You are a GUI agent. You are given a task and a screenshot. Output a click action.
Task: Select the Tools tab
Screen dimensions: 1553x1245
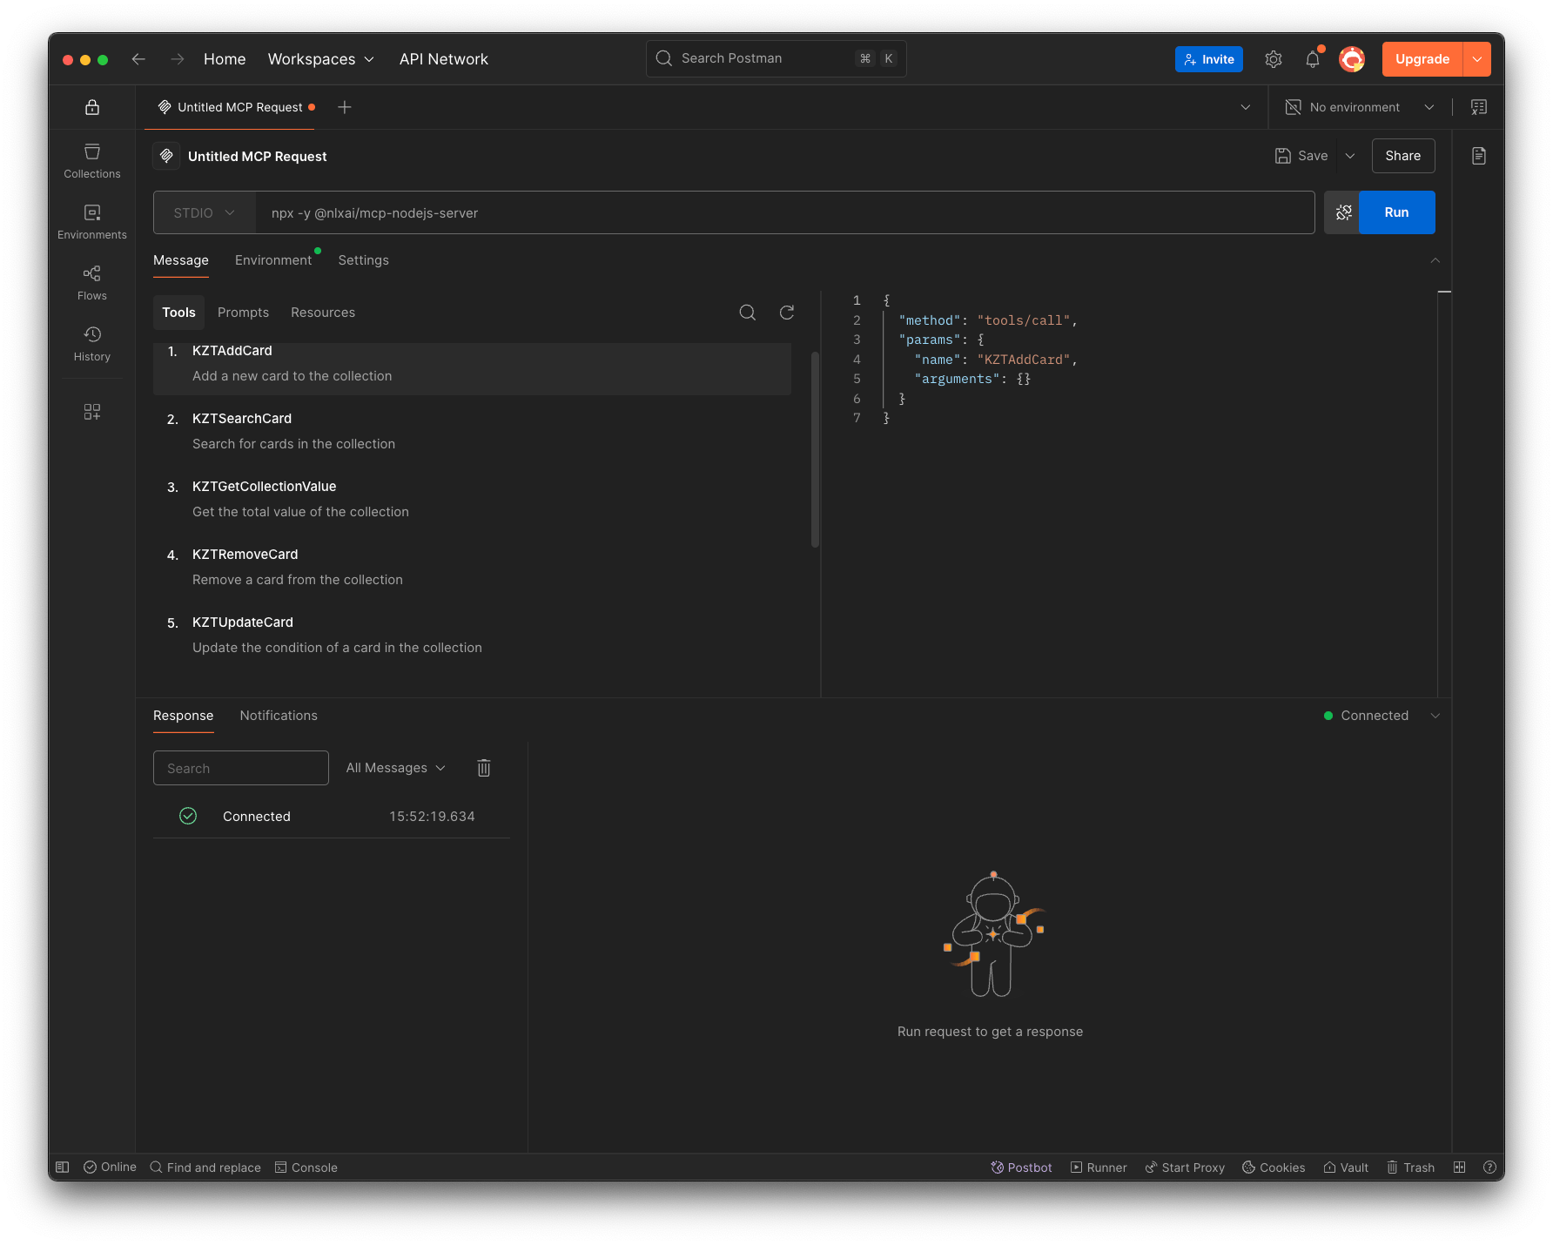click(178, 313)
